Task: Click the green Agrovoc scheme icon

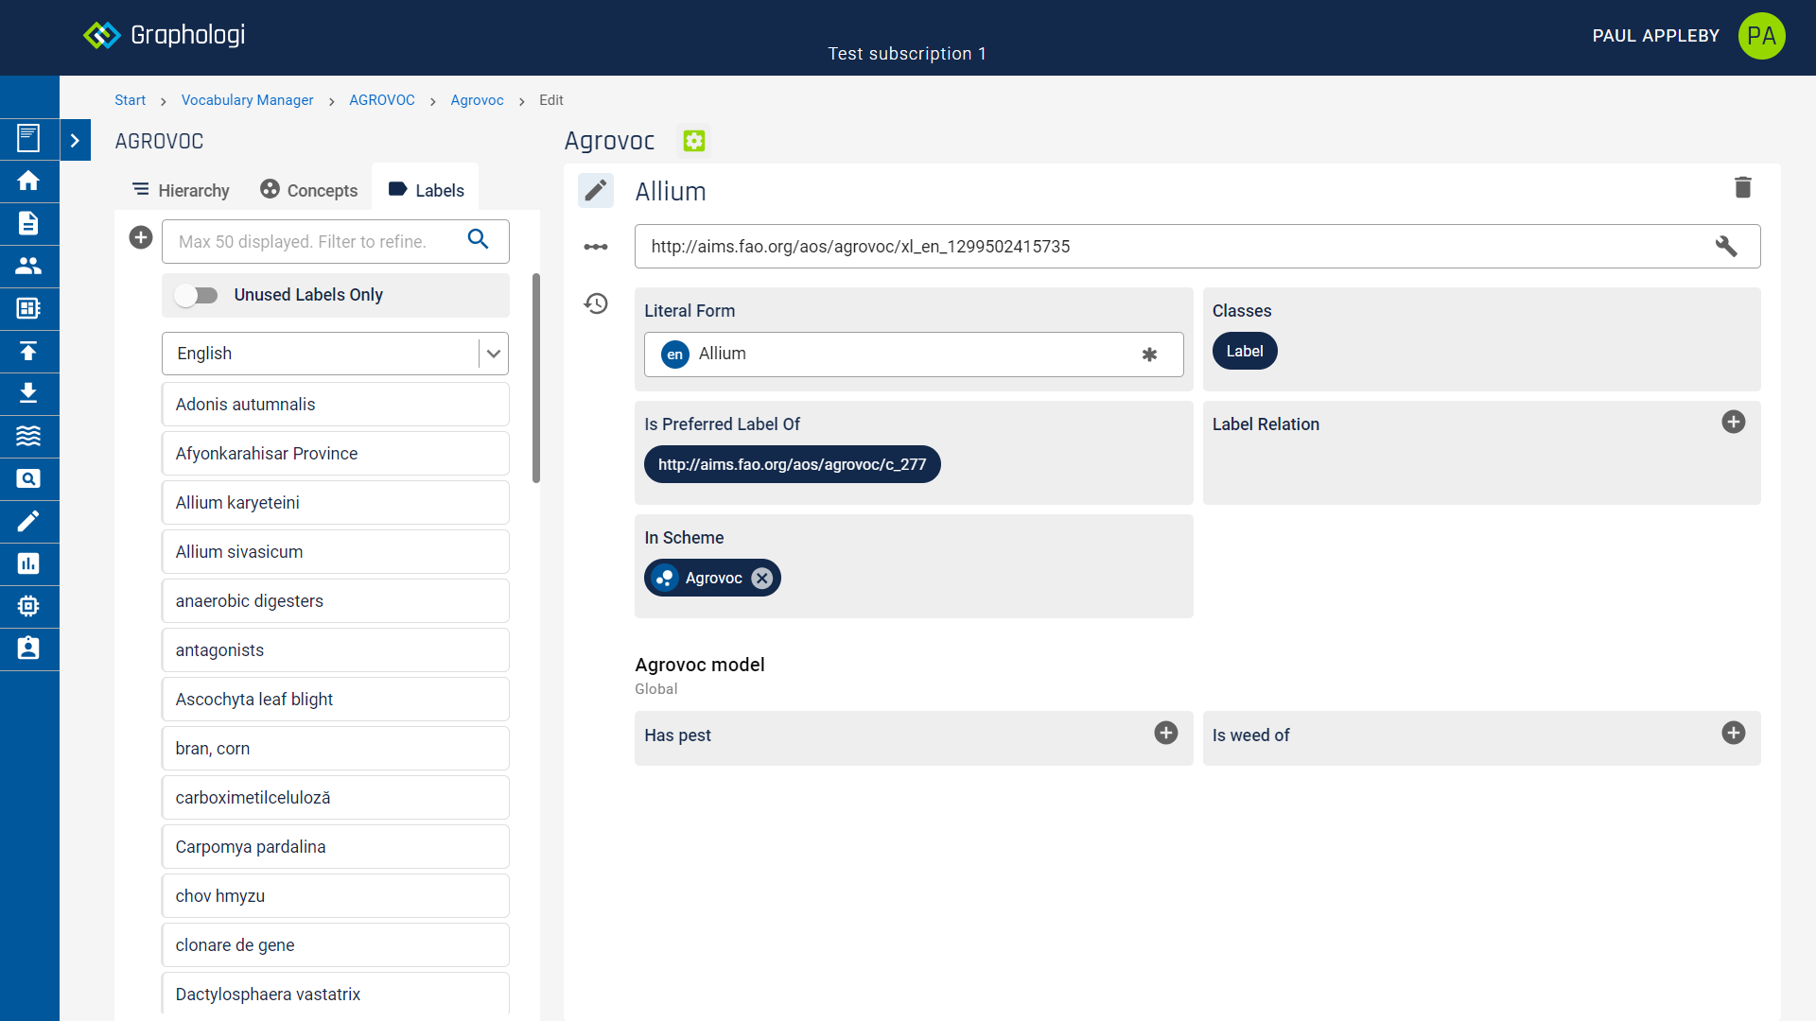Action: pos(694,141)
